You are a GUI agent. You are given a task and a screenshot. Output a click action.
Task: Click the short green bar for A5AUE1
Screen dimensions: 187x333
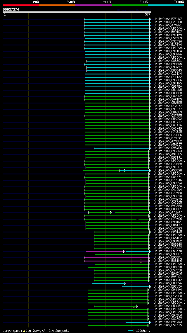116,306
